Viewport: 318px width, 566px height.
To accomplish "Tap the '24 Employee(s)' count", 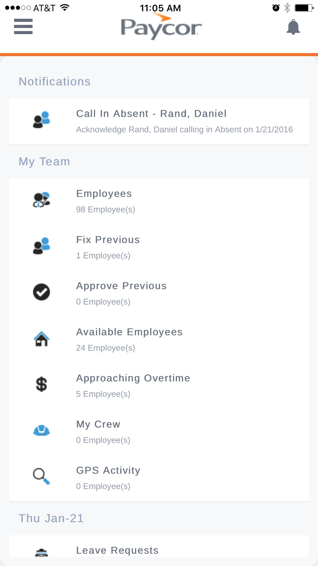I will pyautogui.click(x=106, y=348).
